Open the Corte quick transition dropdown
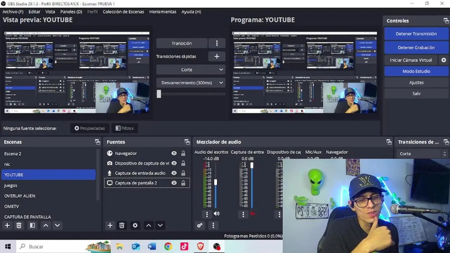 191,70
